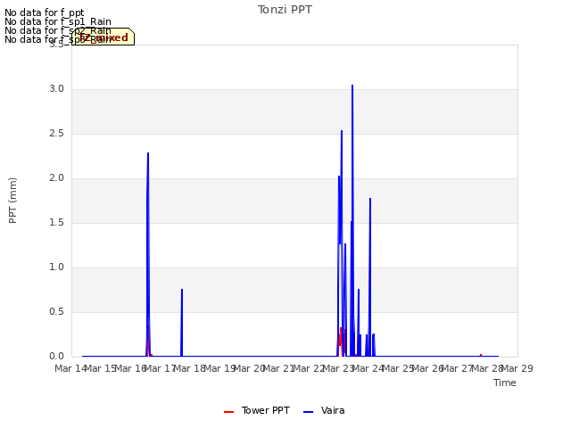This screenshot has width=571, height=428.
Task: Click the 'No data for f_sp1_Rain' message
Action: coord(58,21)
